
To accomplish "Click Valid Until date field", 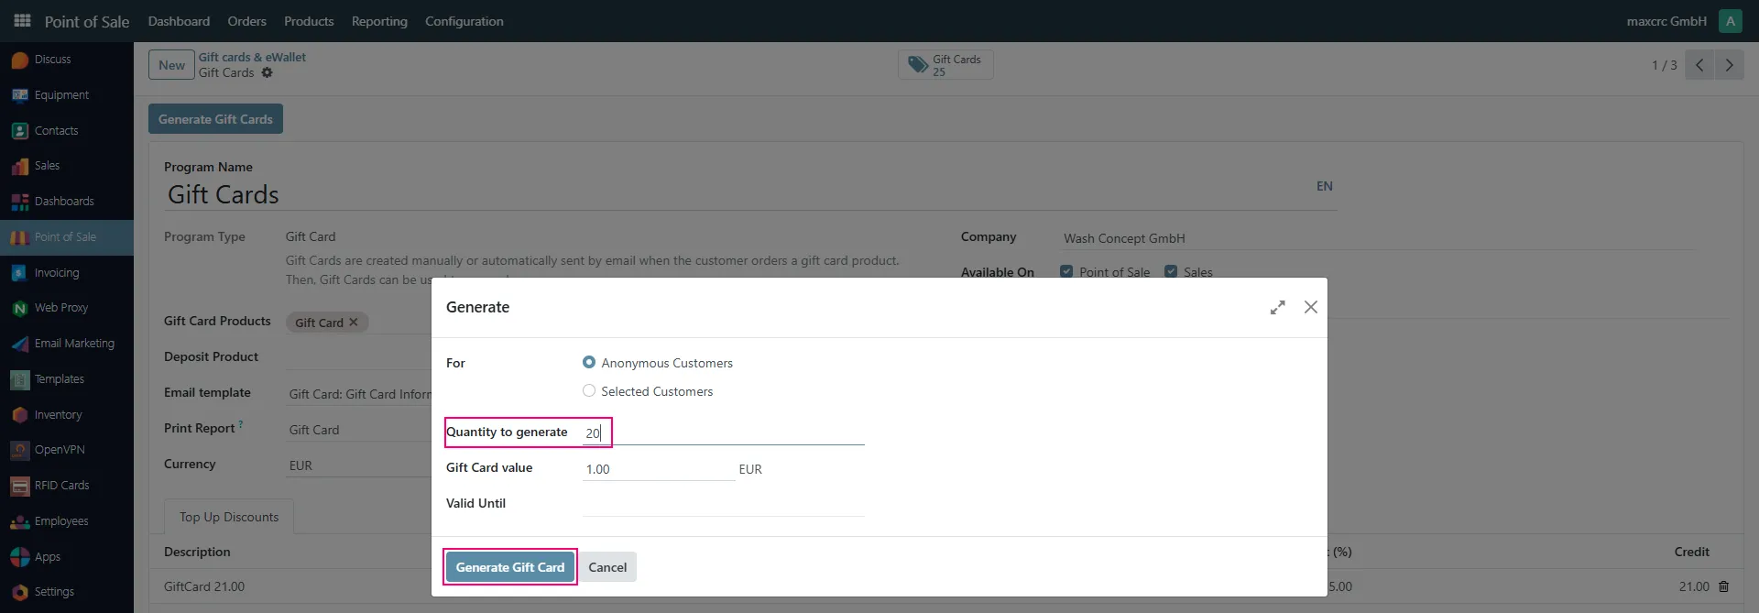I will point(723,504).
